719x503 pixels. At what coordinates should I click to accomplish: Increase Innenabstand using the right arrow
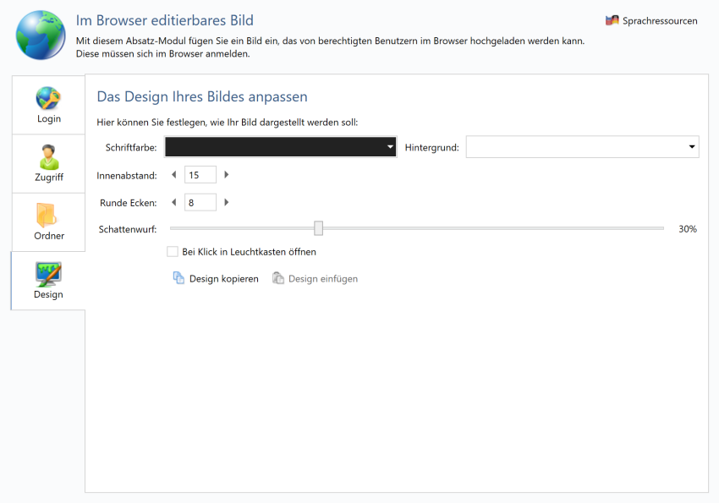227,174
